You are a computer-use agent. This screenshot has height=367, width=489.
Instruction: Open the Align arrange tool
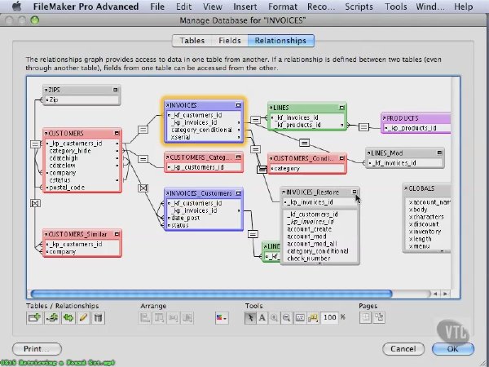pos(145,318)
